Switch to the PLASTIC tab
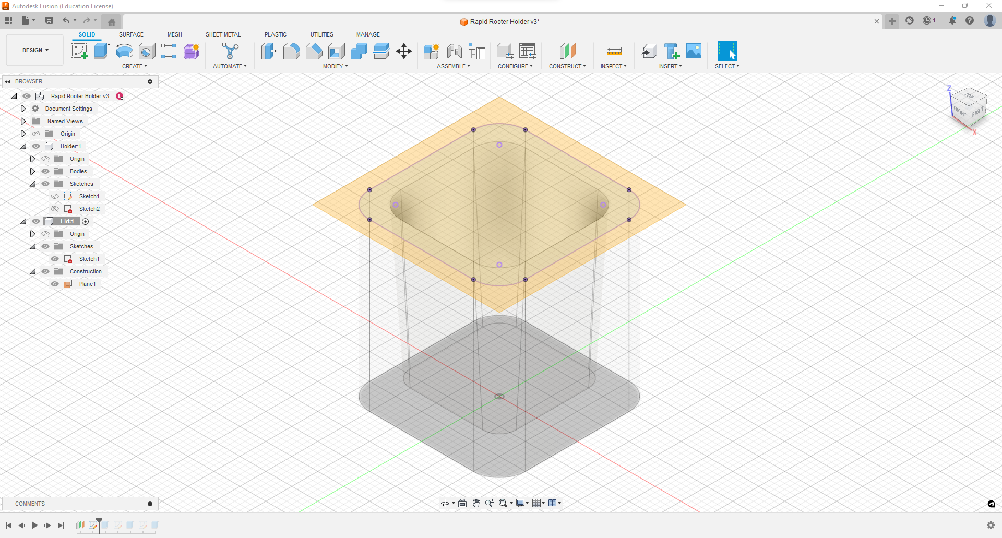This screenshot has width=1002, height=538. coord(276,34)
